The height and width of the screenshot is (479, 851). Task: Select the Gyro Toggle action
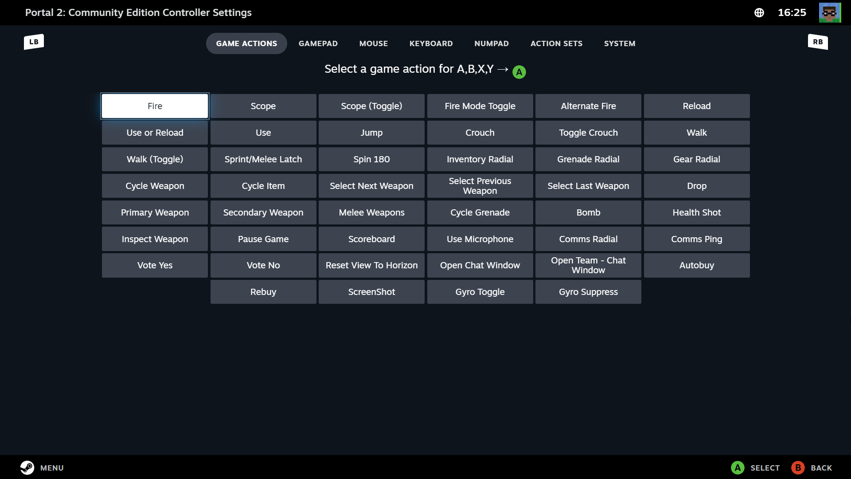[x=480, y=292]
